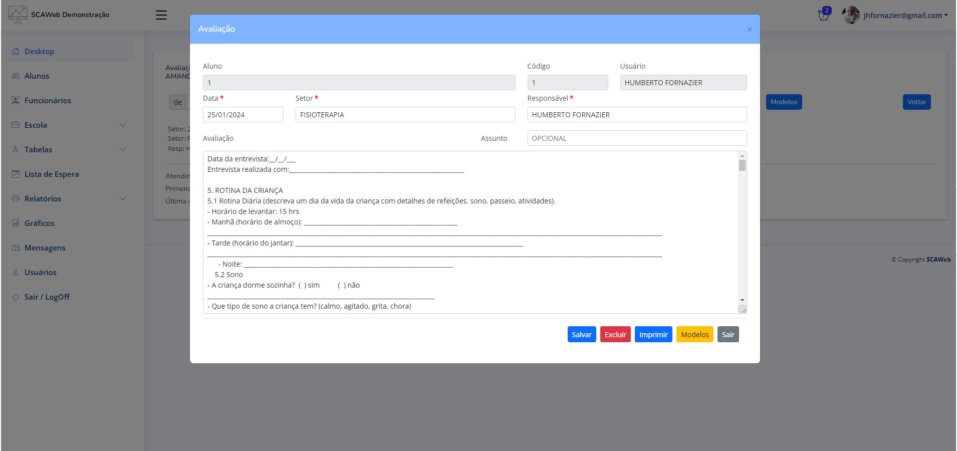Toggle the hamburger sidebar menu
Screen dimensions: 957x451
(161, 15)
